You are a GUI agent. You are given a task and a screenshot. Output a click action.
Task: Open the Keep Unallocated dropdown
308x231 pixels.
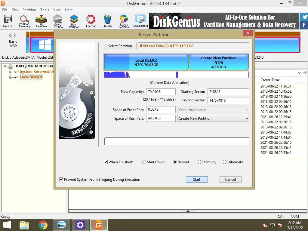coord(213,110)
